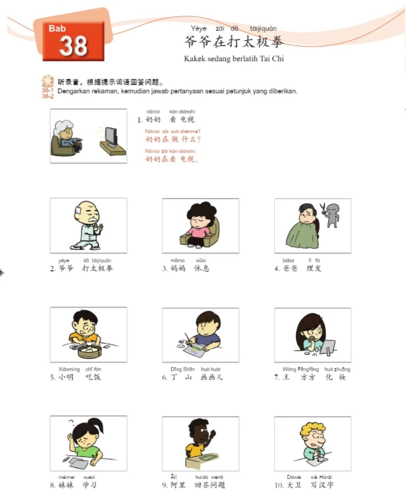Click the red Bab 38 chapter badge
This screenshot has width=406, height=499.
[x=73, y=41]
